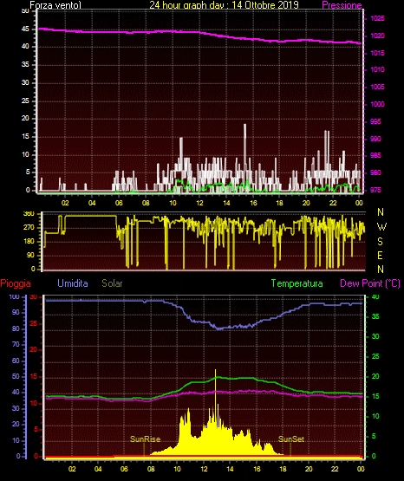404x481 pixels.
Task: Click pressure axis value 1005
Action: point(377,88)
